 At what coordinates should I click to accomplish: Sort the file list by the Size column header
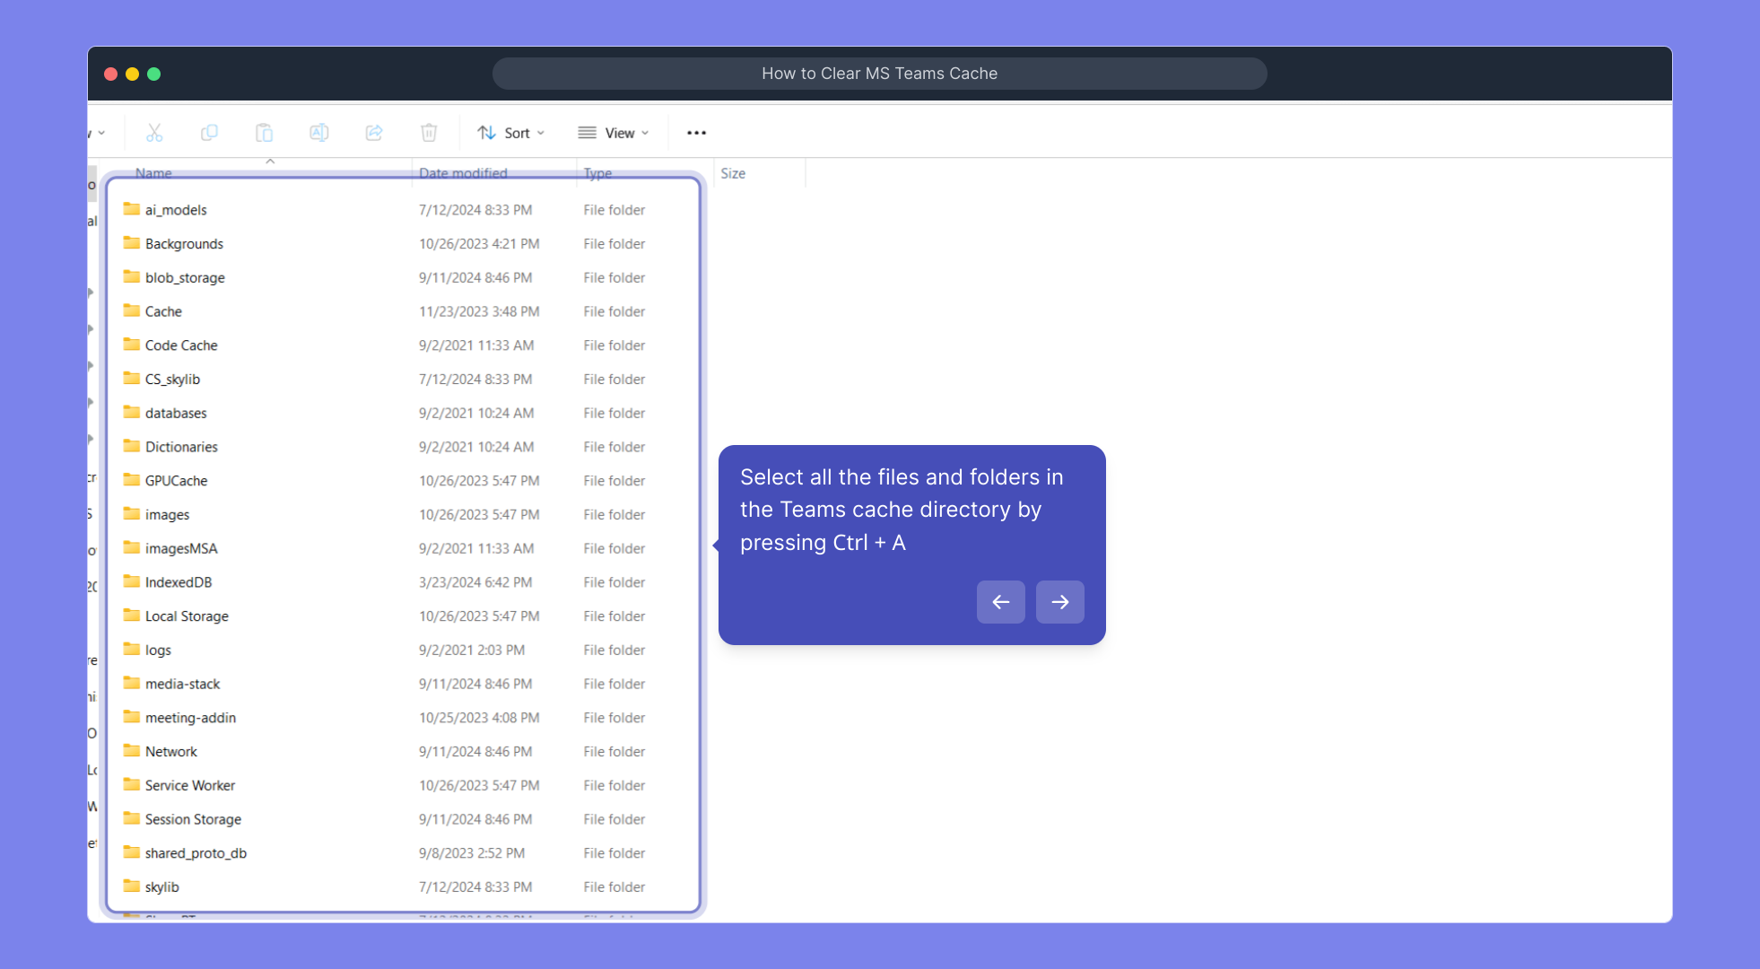733,173
